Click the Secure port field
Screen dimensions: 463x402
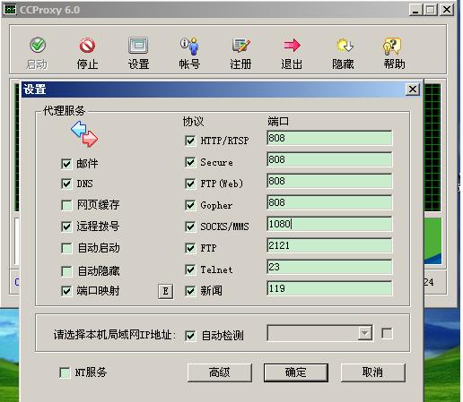329,159
